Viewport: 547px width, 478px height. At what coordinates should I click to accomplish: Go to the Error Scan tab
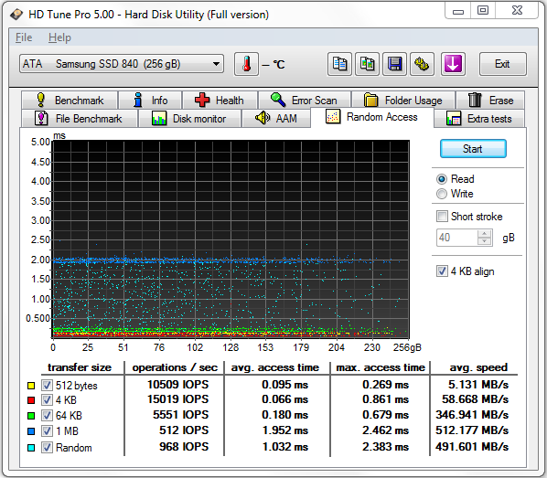coord(305,101)
